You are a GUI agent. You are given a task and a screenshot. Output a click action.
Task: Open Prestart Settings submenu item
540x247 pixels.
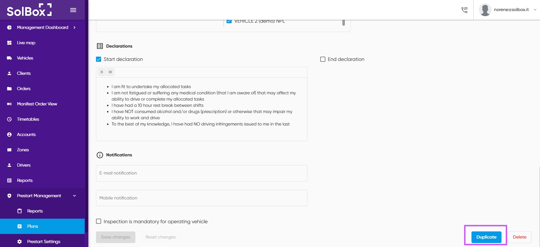(42, 241)
